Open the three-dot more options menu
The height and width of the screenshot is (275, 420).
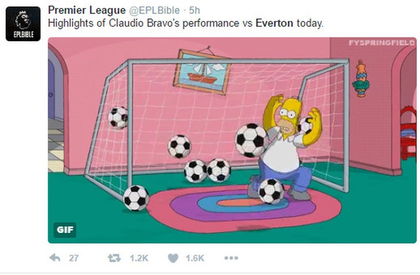[x=231, y=258]
